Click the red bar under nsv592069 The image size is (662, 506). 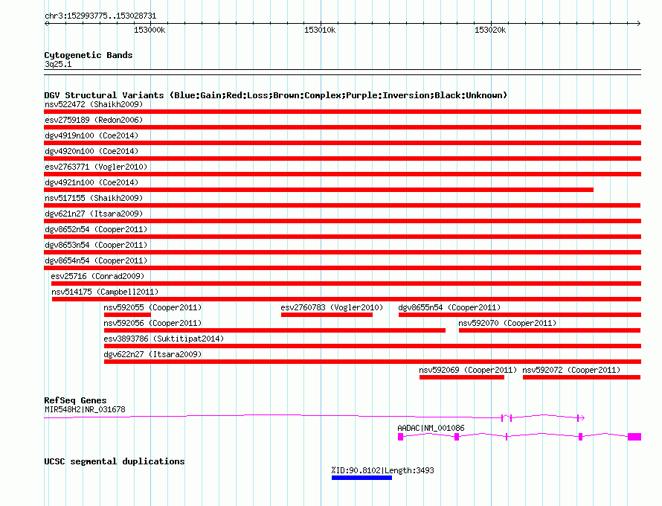tap(462, 377)
